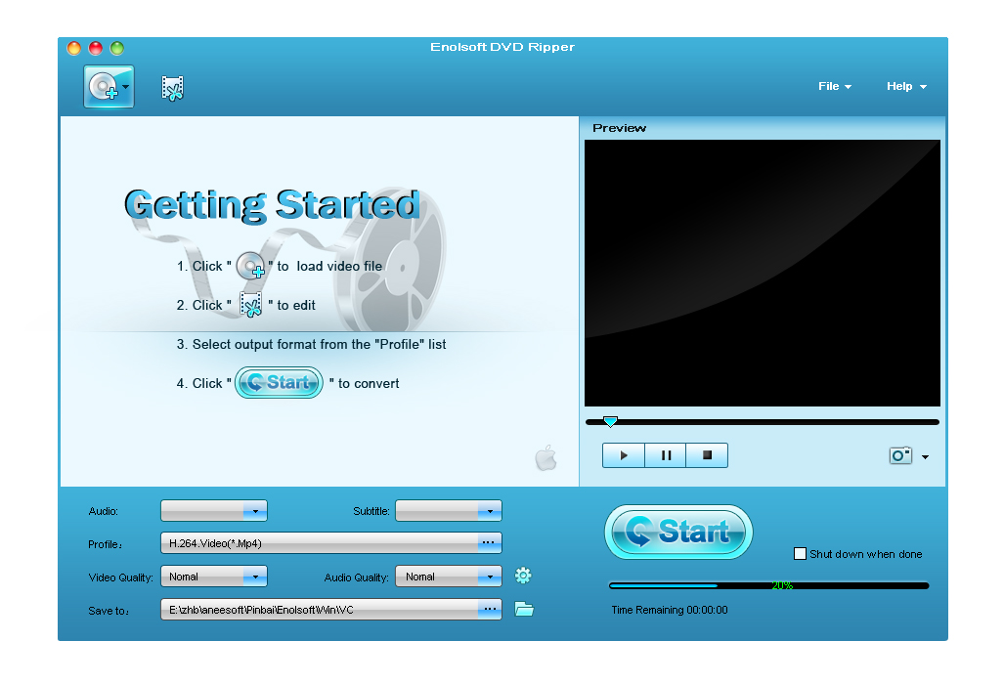This screenshot has width=1004, height=684.
Task: Click the step 3 "Select output format" text
Action: click(311, 344)
